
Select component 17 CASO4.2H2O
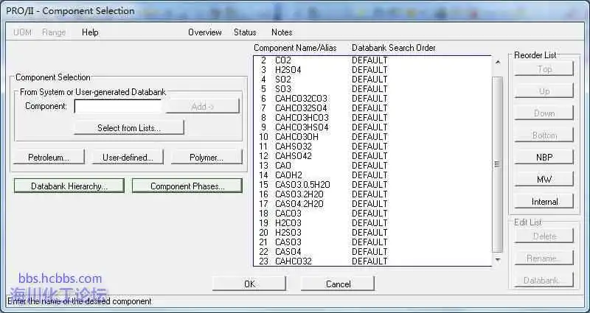(x=372, y=204)
